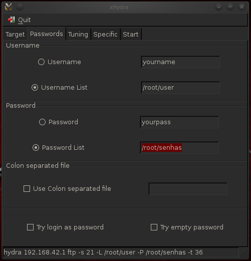Switch to the Target tab
The image size is (251, 261).
[15, 35]
